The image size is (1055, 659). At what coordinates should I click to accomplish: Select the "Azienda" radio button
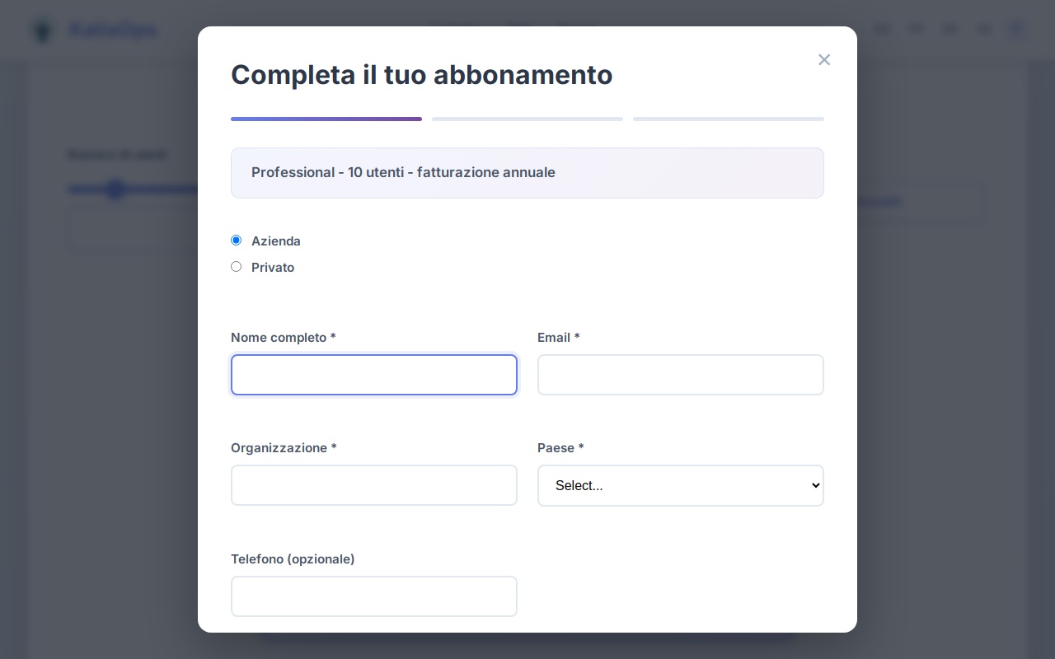pos(236,240)
